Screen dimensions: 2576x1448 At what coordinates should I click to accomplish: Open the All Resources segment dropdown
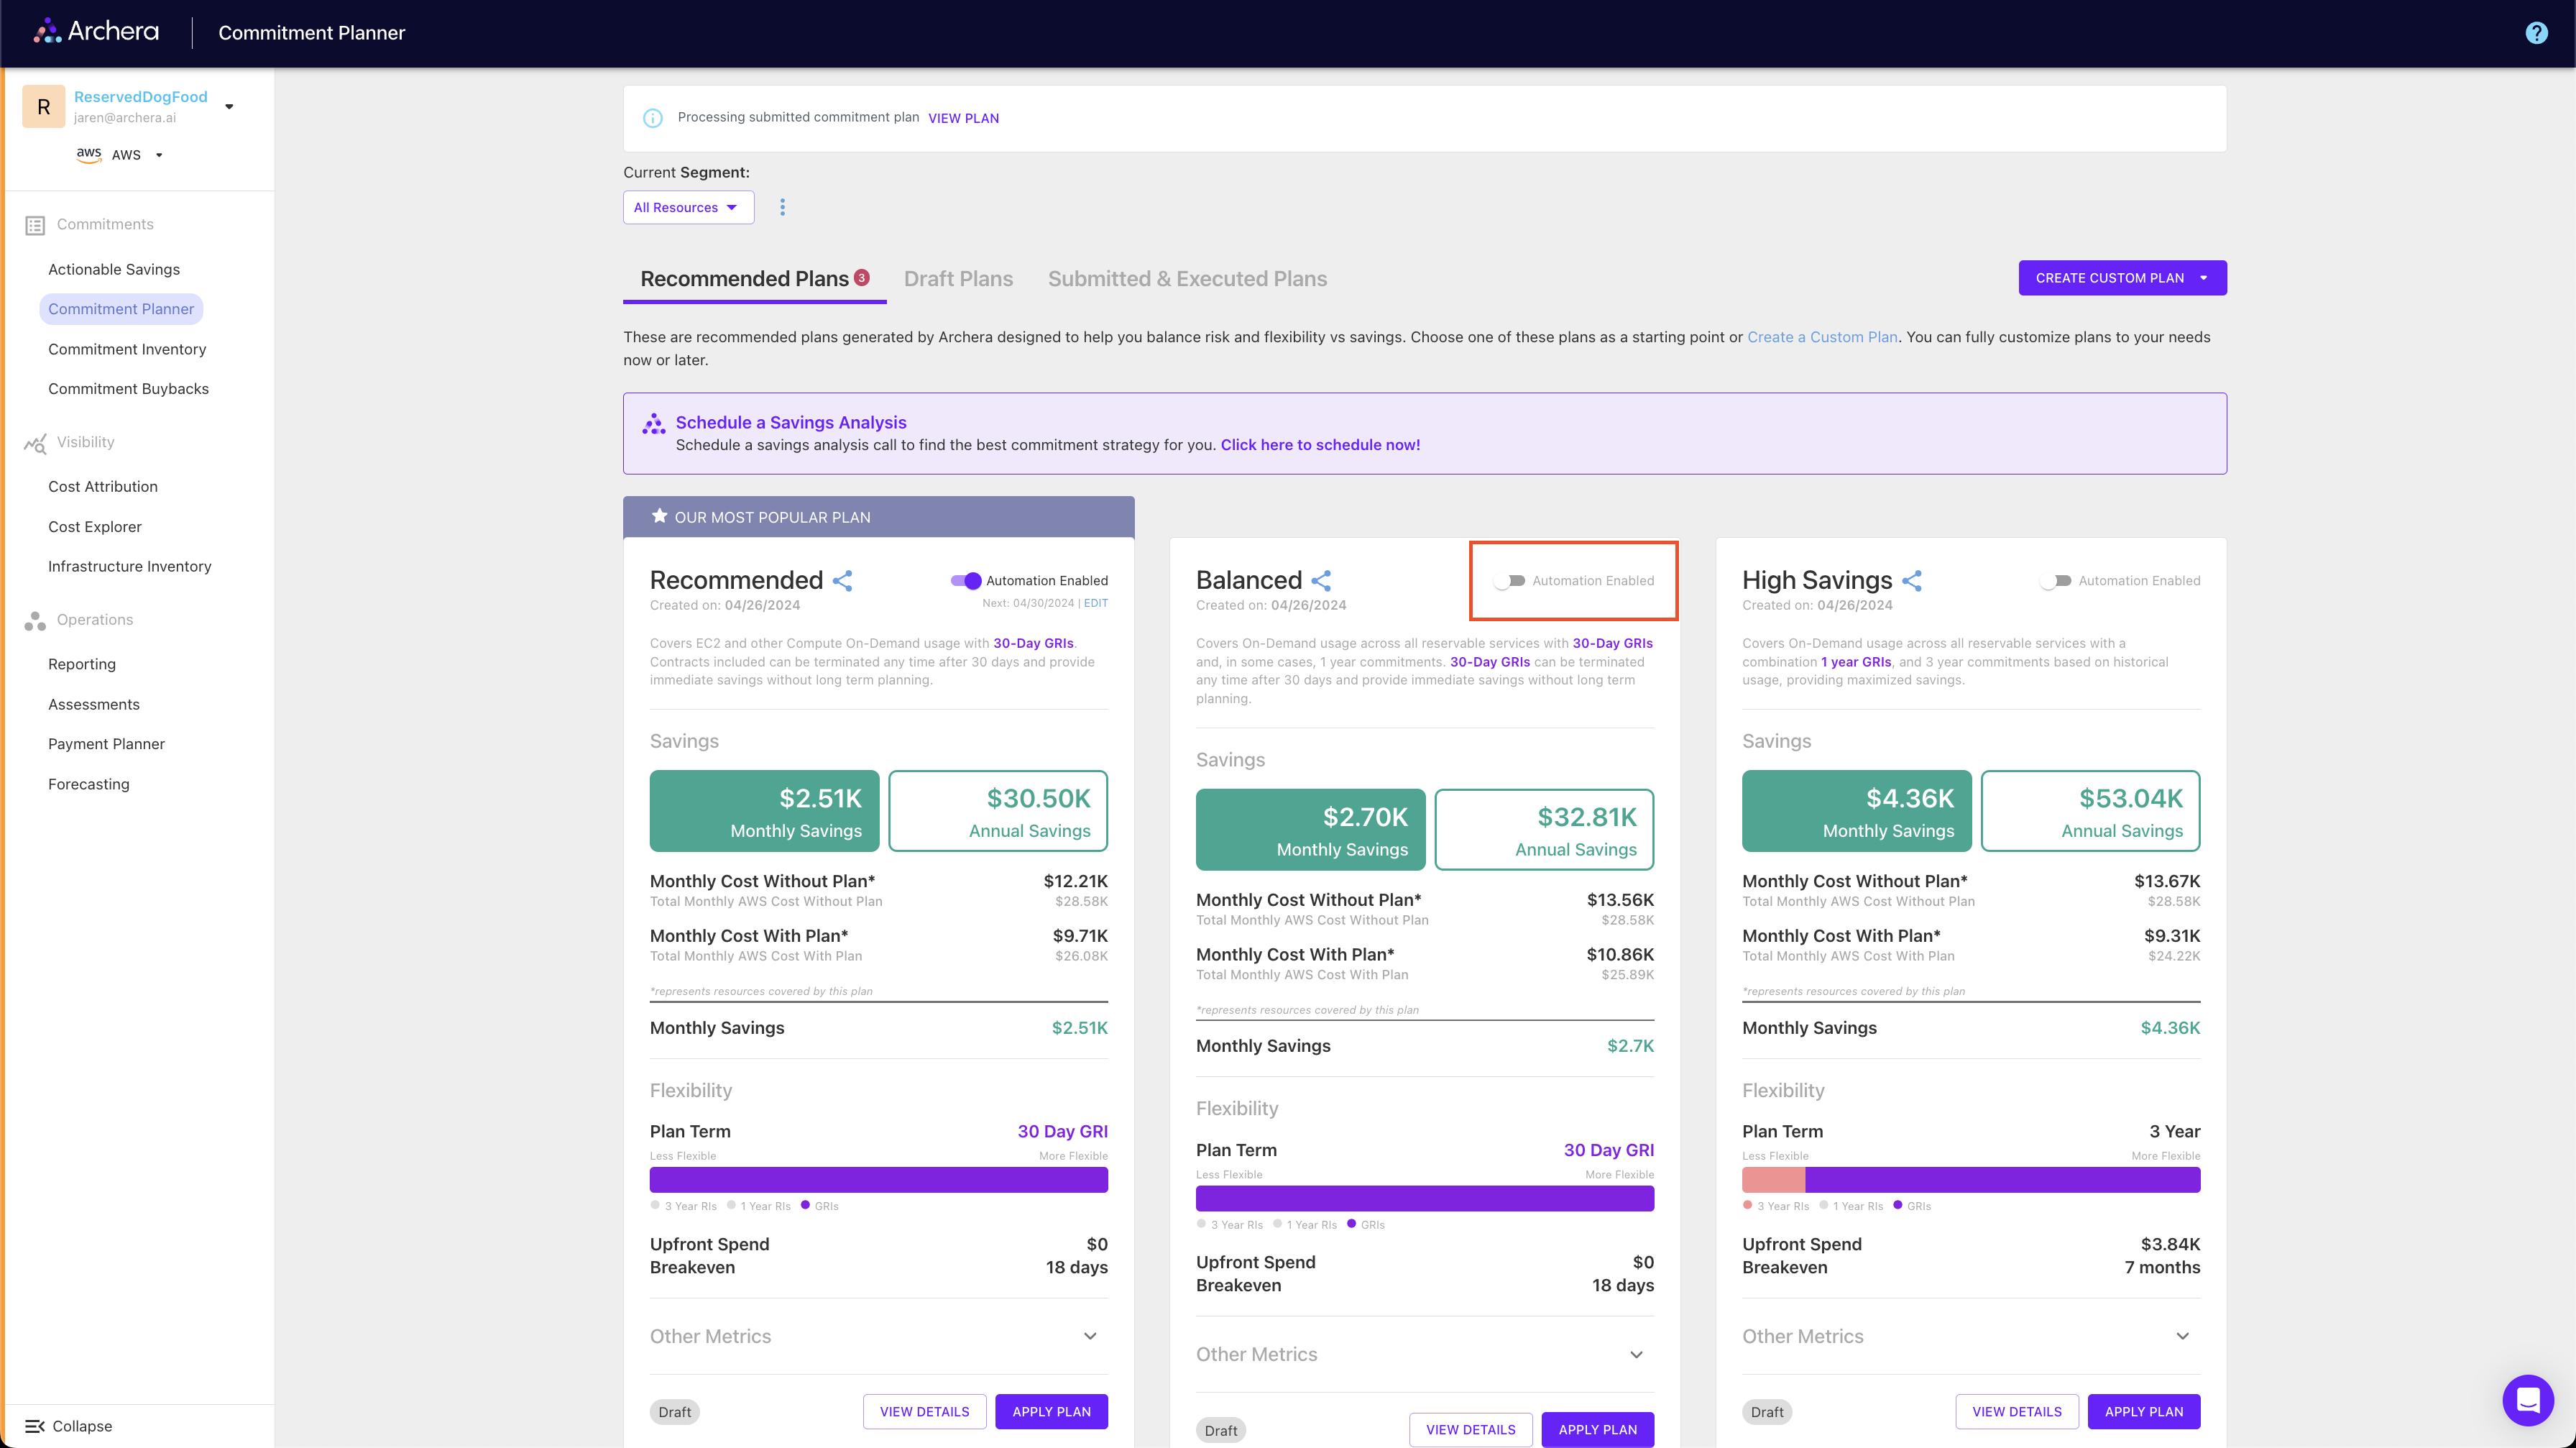click(x=687, y=208)
